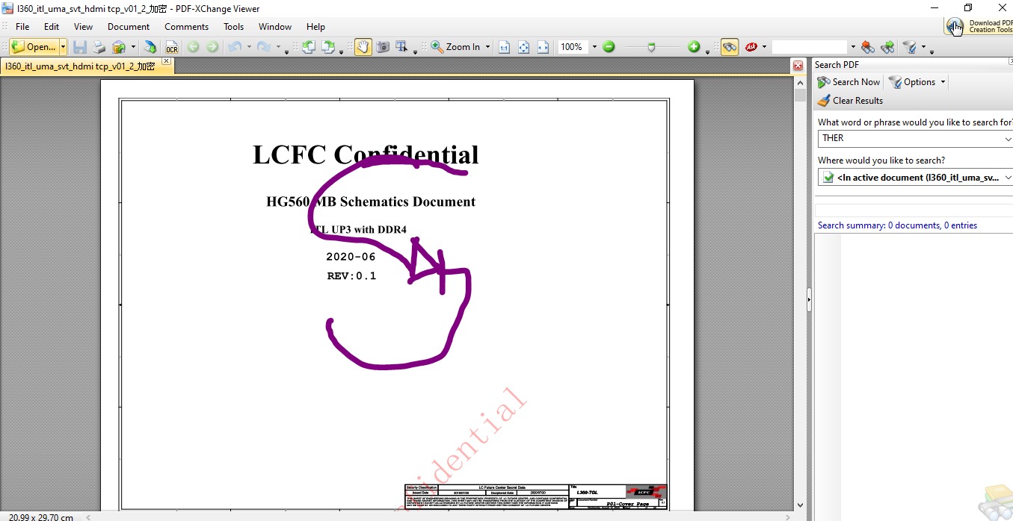Open Zoom tool dropdown arrow
Viewport: 1013px width, 521px height.
488,47
